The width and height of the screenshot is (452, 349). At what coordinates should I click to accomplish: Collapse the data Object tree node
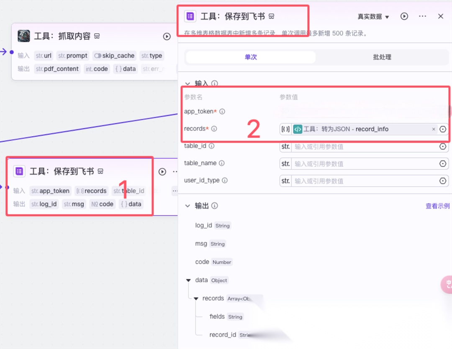coord(188,280)
